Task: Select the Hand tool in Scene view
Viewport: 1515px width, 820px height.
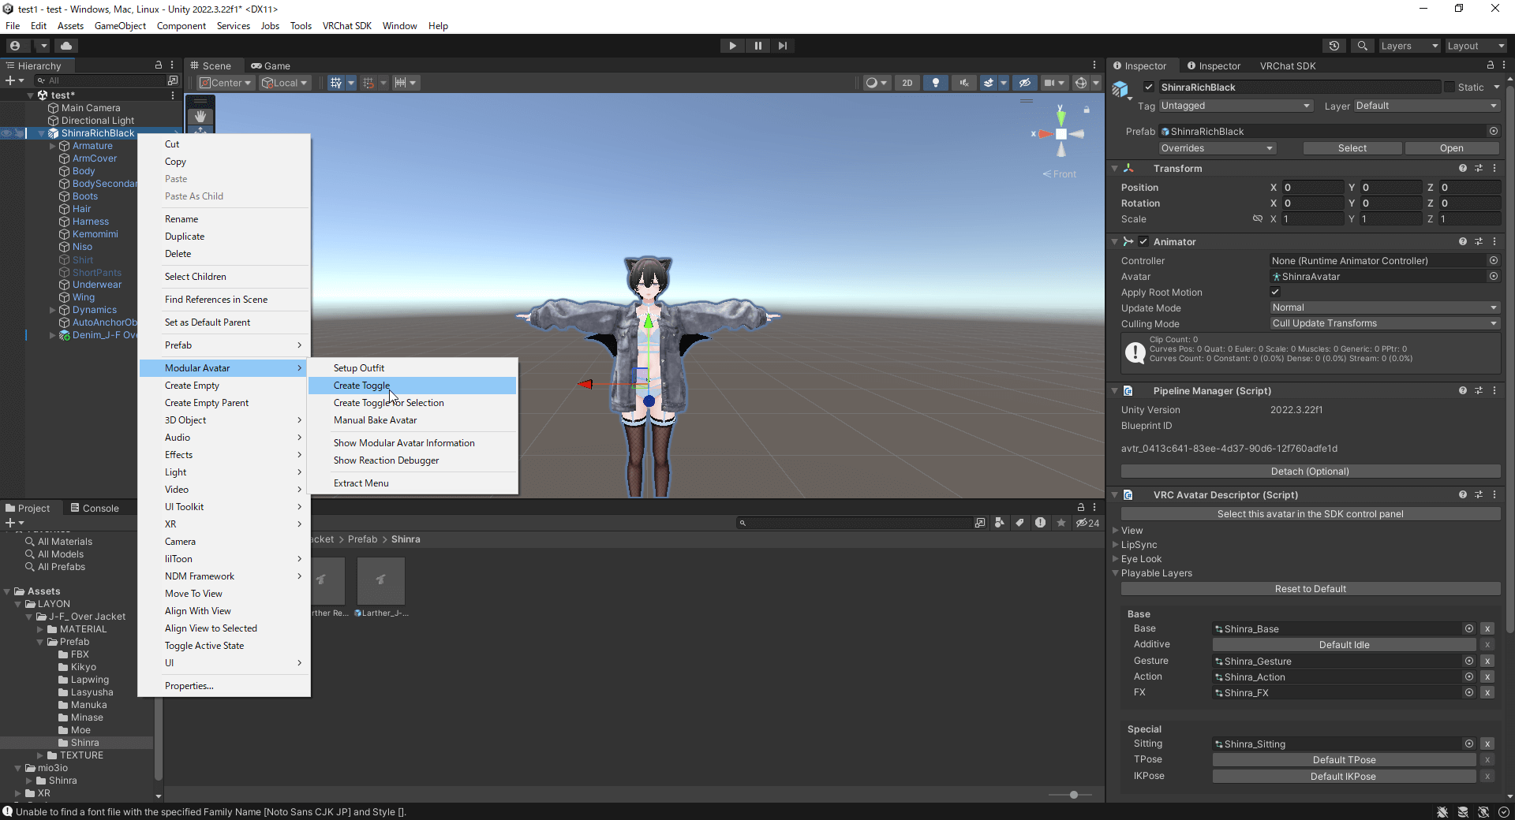Action: [x=200, y=116]
